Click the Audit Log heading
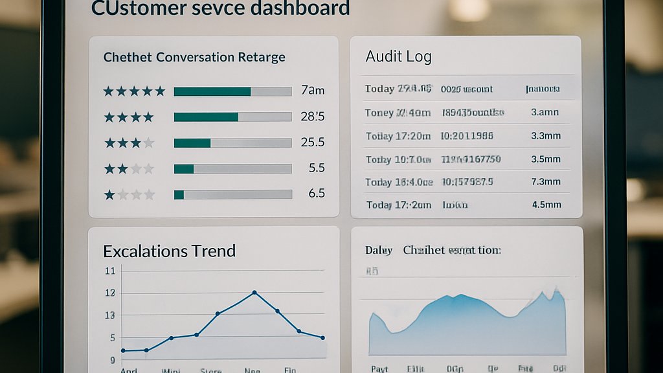 (398, 56)
